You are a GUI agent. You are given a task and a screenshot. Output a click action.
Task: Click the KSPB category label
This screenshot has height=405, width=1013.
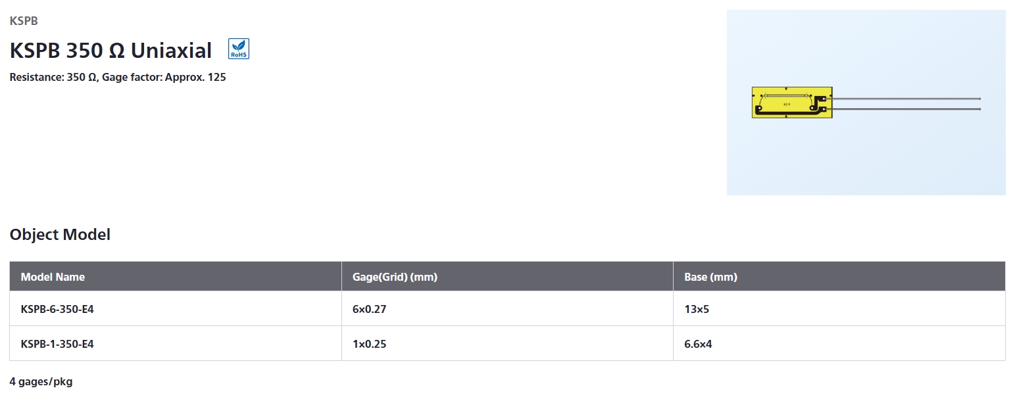(x=24, y=21)
